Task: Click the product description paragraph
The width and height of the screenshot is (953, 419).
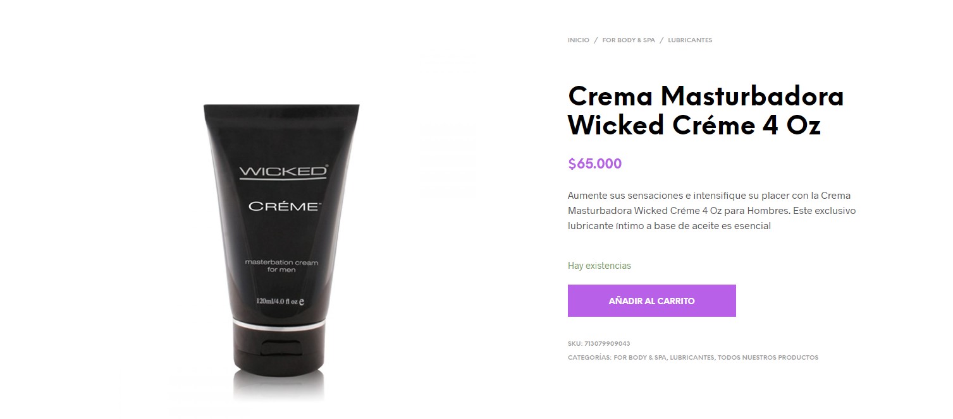Action: coord(711,211)
